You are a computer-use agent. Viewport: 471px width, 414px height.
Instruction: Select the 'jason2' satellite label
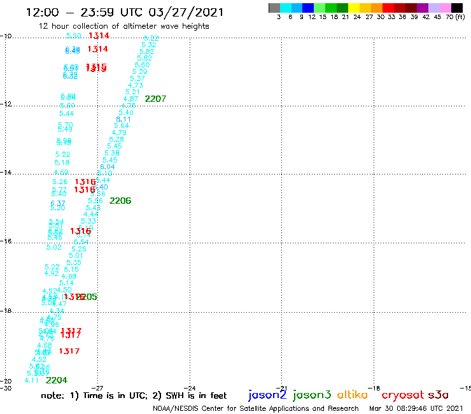[267, 394]
